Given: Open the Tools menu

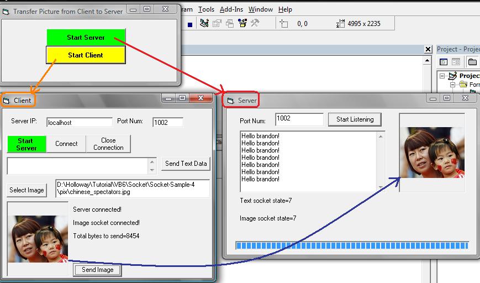Looking at the screenshot, I should point(206,9).
